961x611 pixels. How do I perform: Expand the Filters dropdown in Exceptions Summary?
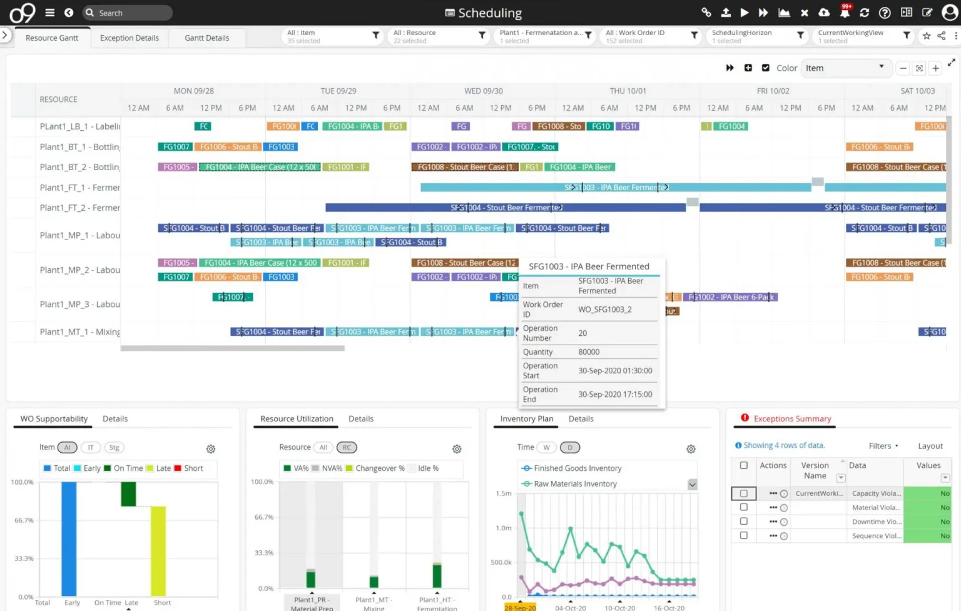pyautogui.click(x=883, y=446)
